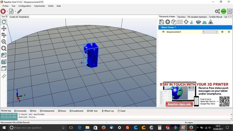This screenshot has width=233, height=131.
Task: Click Cut object trapezoid icon
Action: click(x=204, y=22)
